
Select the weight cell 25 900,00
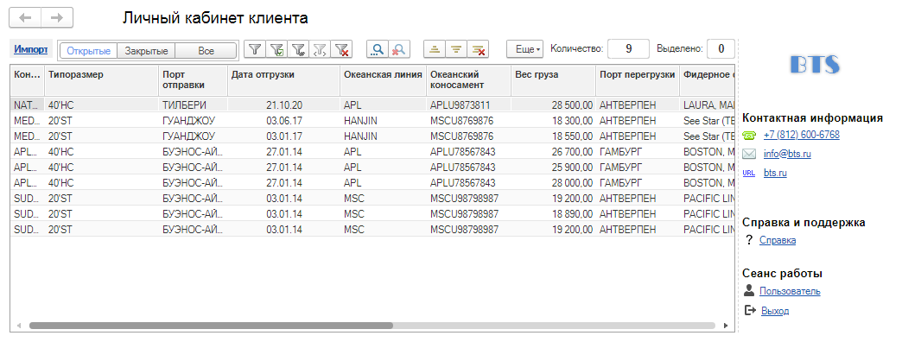click(x=553, y=168)
